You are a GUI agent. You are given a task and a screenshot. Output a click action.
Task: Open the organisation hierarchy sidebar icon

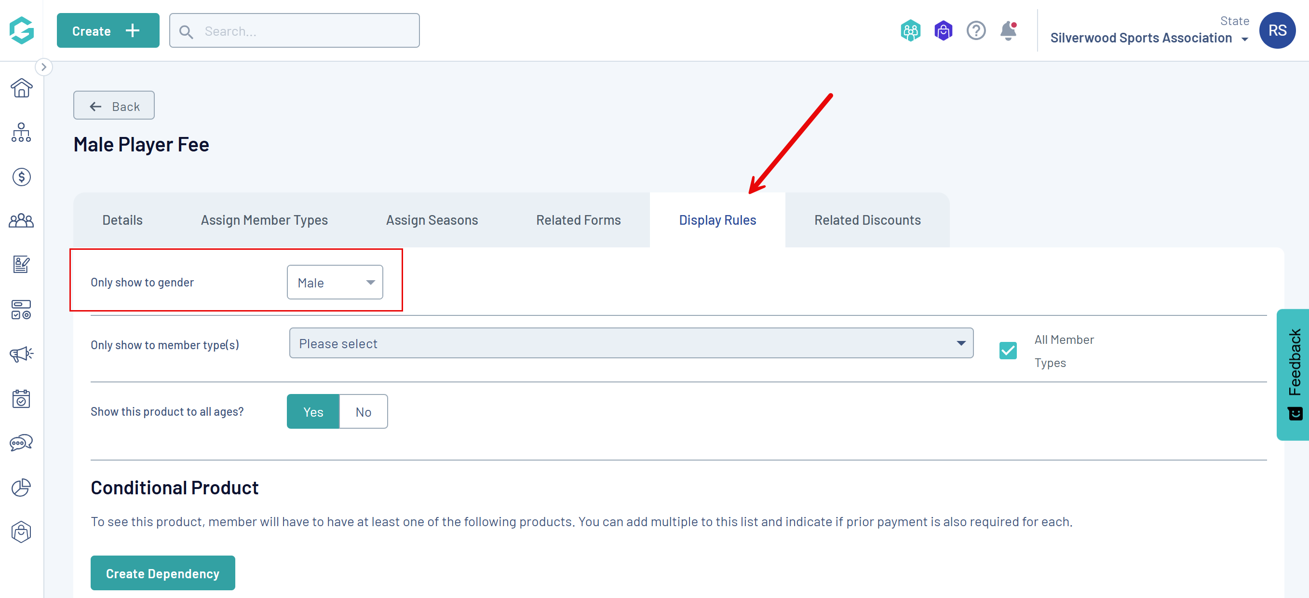pos(21,133)
